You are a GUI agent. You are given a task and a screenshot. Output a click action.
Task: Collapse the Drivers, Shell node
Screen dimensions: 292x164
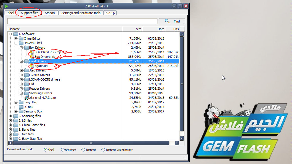[16, 43]
